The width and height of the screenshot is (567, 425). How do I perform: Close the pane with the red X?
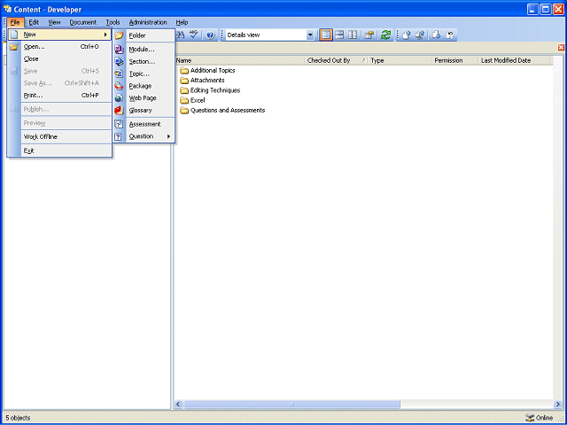pyautogui.click(x=561, y=48)
